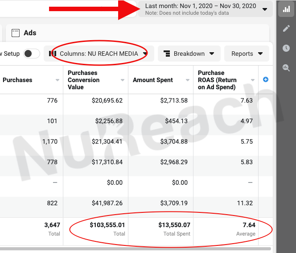Open the Reports dropdown menu
Screen dimensions: 296x253
pyautogui.click(x=247, y=54)
